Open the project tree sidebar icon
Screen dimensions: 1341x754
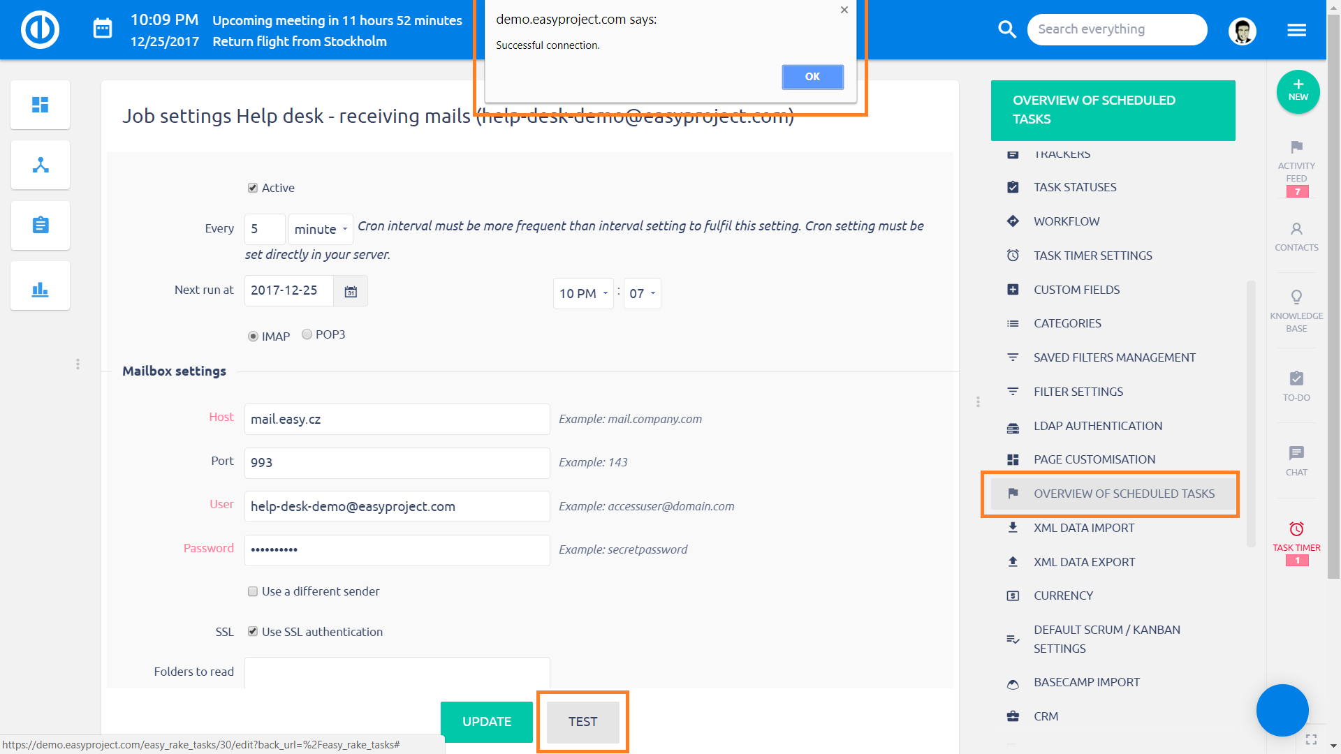41,165
